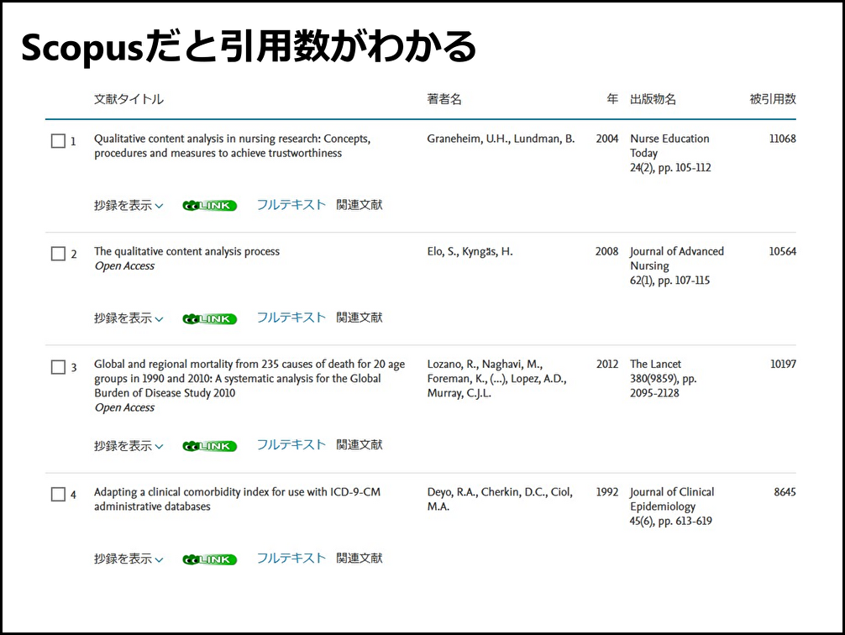This screenshot has width=845, height=635.
Task: Open publication Journal of Clinical Epidemiology
Action: click(x=672, y=499)
